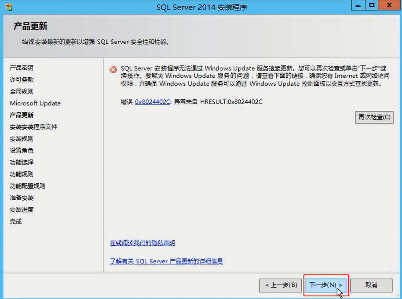402x299 pixels.
Task: Click the red error icon beside the message
Action: coord(113,69)
